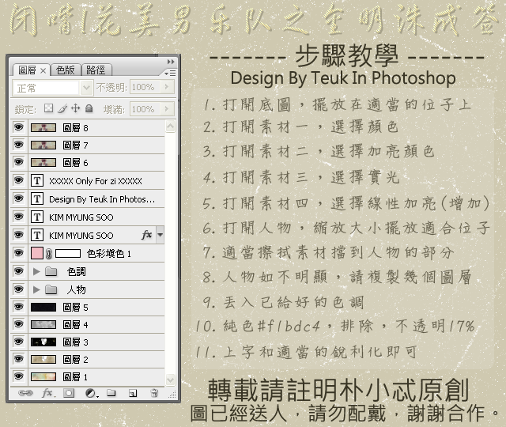Expand the 人物 layer group
This screenshot has width=506, height=427.
[x=36, y=289]
